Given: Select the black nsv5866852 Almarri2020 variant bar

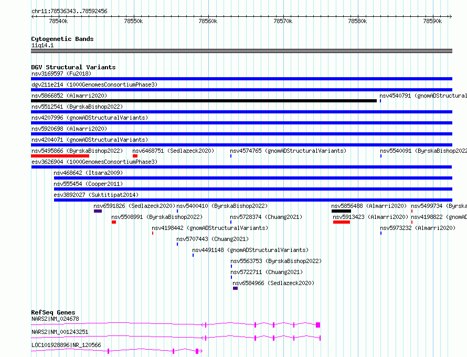Looking at the screenshot, I should [204, 101].
